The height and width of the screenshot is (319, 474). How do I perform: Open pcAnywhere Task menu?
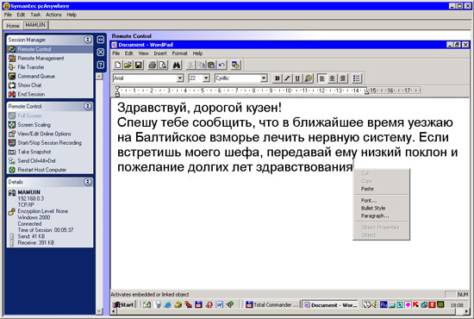pyautogui.click(x=35, y=15)
